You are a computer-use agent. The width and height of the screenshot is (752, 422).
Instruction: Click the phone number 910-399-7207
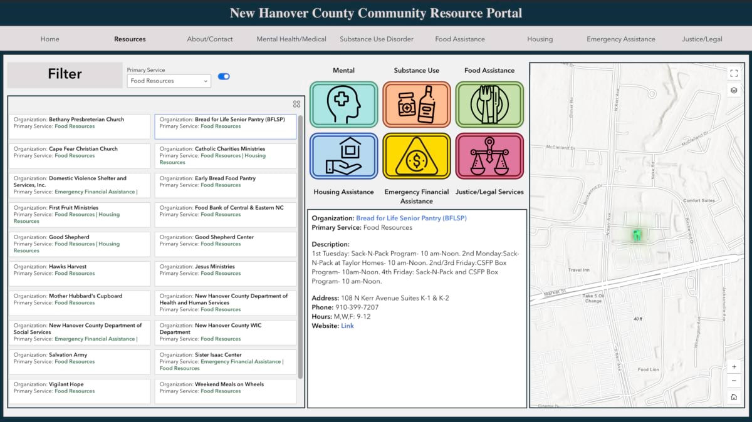[357, 307]
